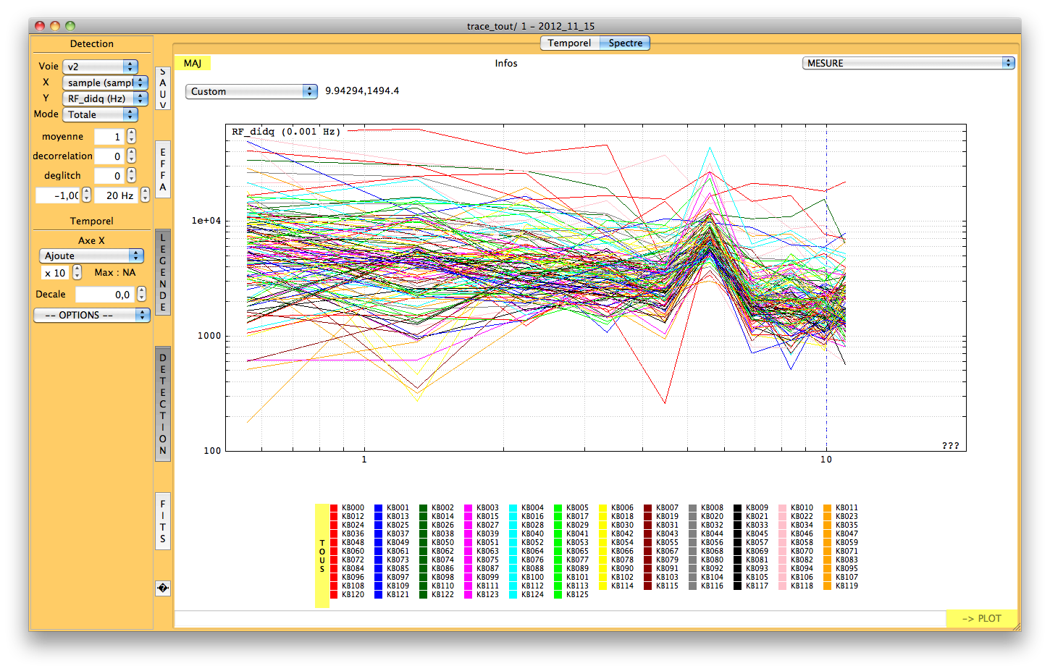Click the Decale value input field
Screen dimensions: 1050x671
[105, 295]
